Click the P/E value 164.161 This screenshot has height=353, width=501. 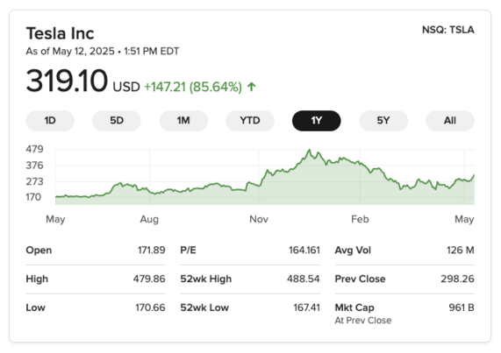[304, 250]
